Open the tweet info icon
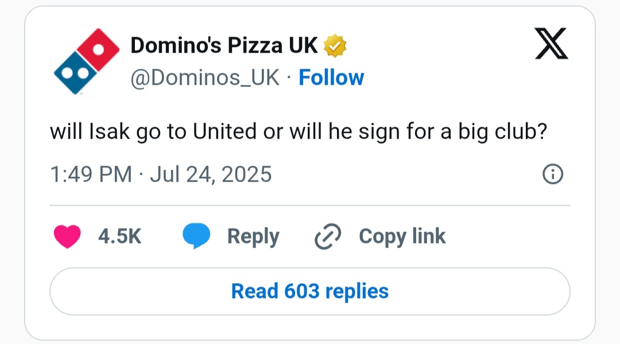Image resolution: width=620 pixels, height=344 pixels. click(552, 174)
